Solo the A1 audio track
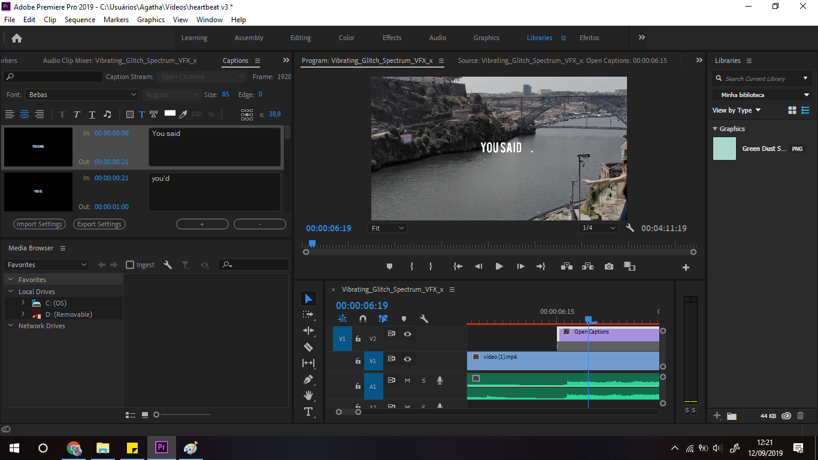The width and height of the screenshot is (818, 460). [423, 380]
